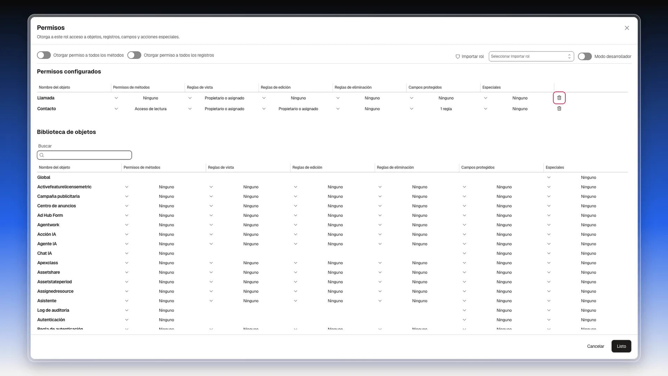The height and width of the screenshot is (376, 668).
Task: Click the Assetshare row name
Action: [49, 272]
